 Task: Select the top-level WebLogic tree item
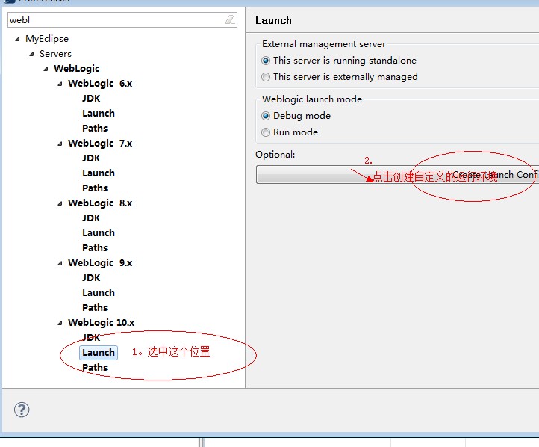click(77, 69)
